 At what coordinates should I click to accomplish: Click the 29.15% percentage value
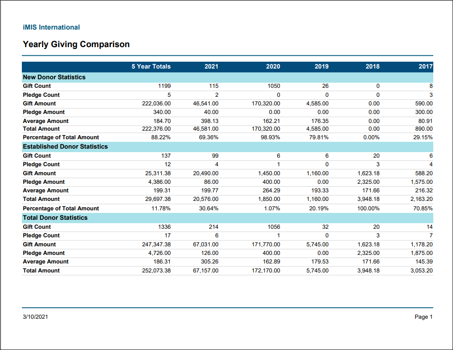click(423, 137)
